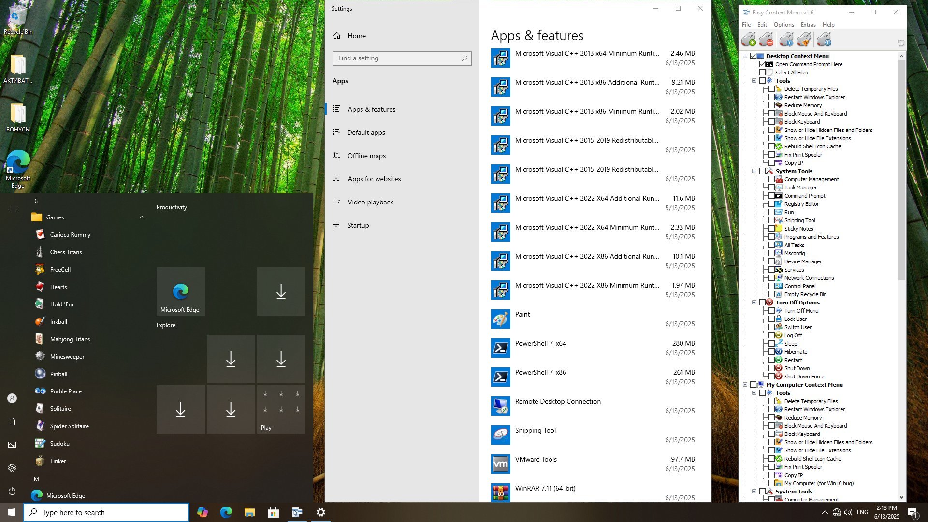Viewport: 928px width, 522px height.
Task: Open the Recycle Bin on desktop
Action: pyautogui.click(x=18, y=19)
